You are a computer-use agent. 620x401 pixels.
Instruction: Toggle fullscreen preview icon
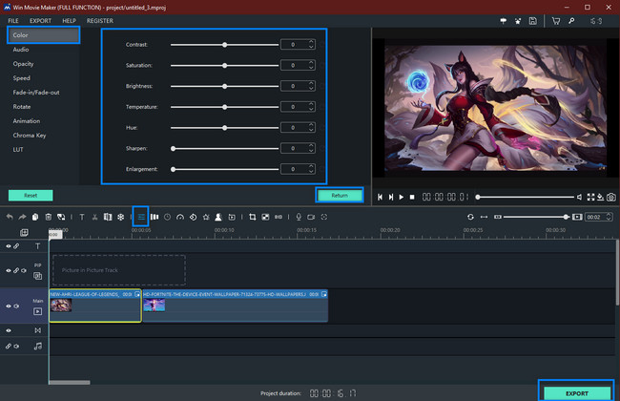[590, 197]
